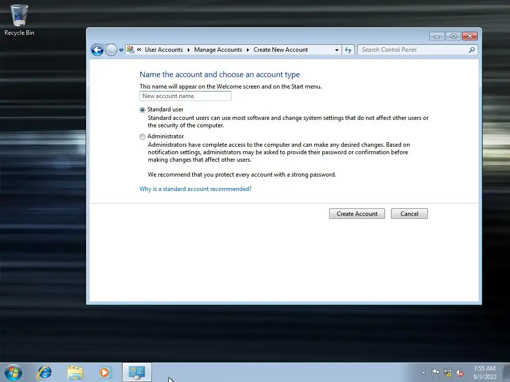Expand arrow after User Accounts breadcrumb
This screenshot has height=382, width=510.
point(189,50)
